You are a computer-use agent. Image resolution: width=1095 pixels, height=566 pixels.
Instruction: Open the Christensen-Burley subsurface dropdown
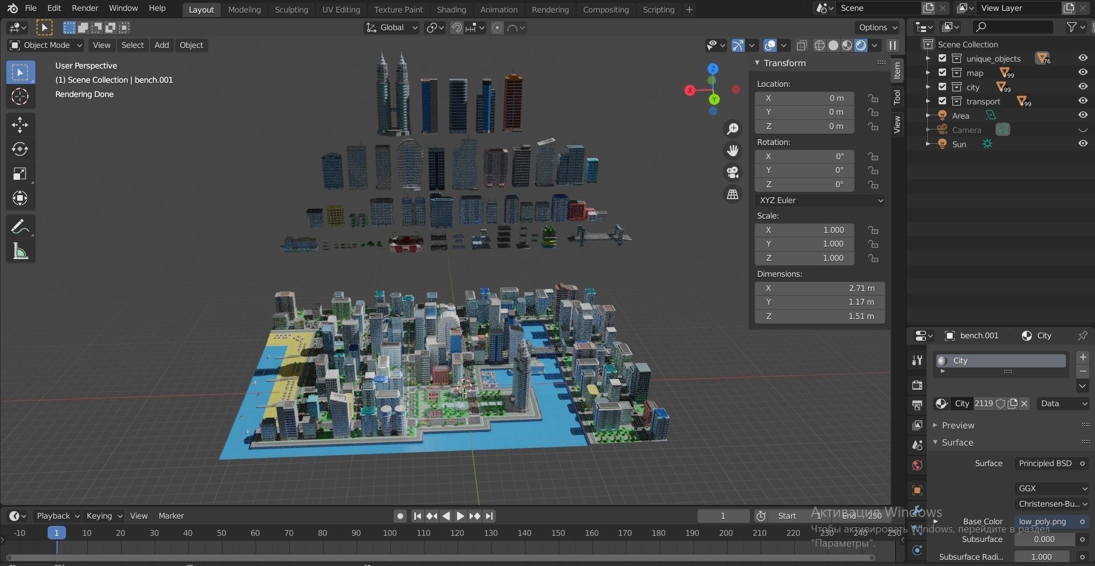(1052, 504)
